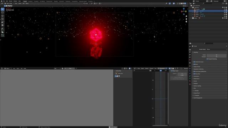Screen dimensions: 228x128
Task: Open the View Layer properties tab
Action: point(190,55)
